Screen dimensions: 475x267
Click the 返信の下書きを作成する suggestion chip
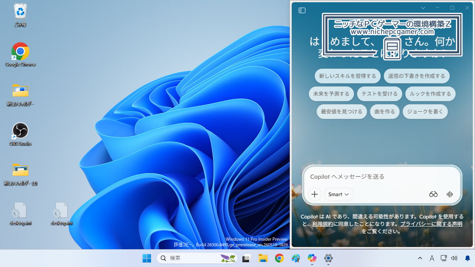[x=416, y=76]
